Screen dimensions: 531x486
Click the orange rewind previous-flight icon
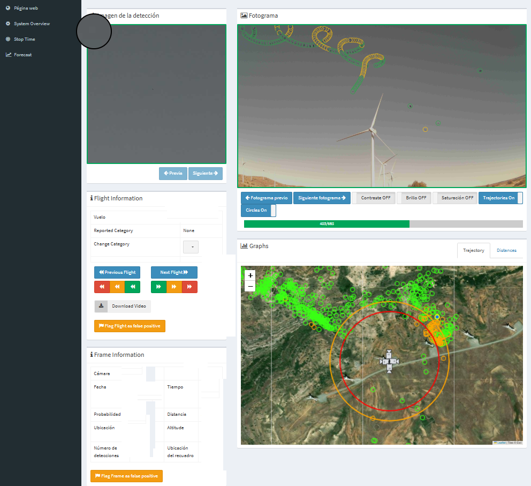coord(117,287)
